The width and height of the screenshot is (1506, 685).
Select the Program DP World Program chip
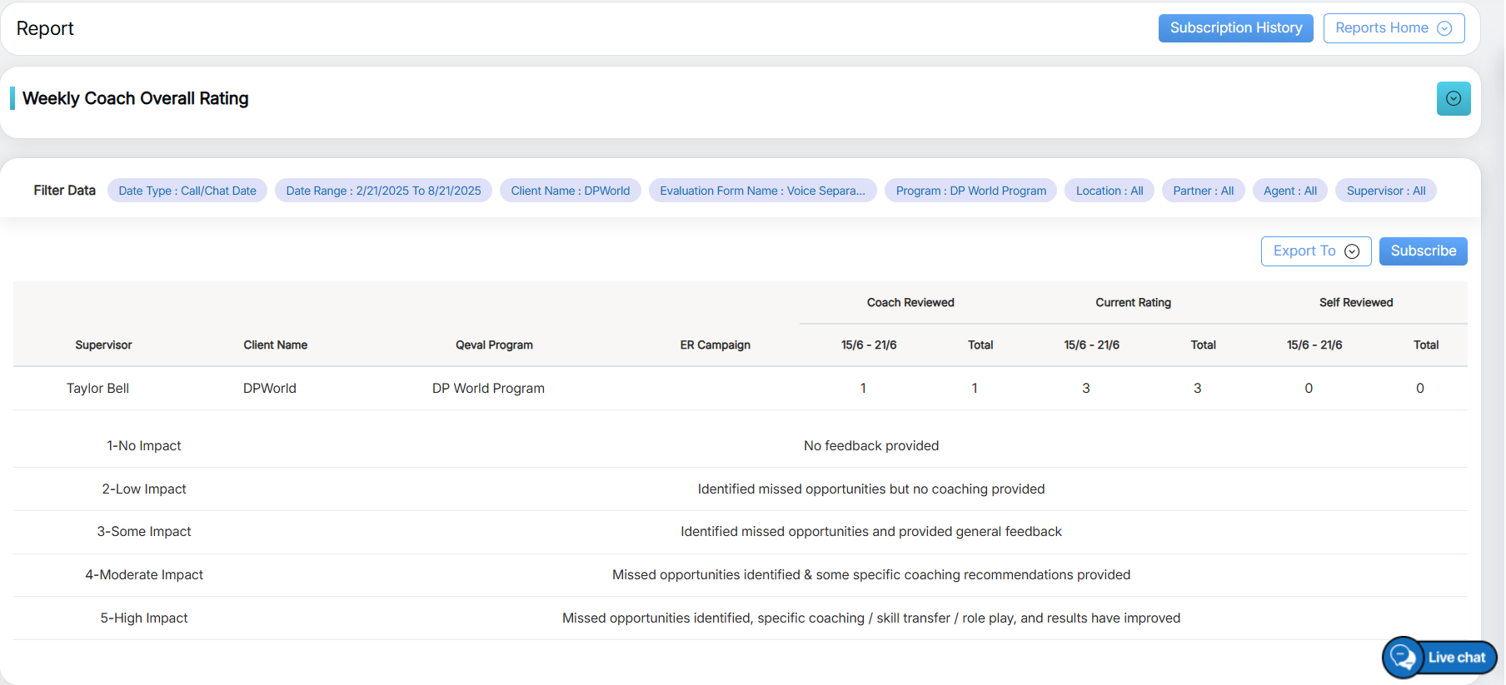pyautogui.click(x=970, y=191)
